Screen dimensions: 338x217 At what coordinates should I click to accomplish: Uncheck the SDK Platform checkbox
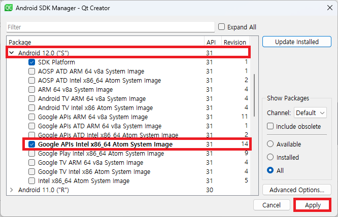(x=31, y=62)
